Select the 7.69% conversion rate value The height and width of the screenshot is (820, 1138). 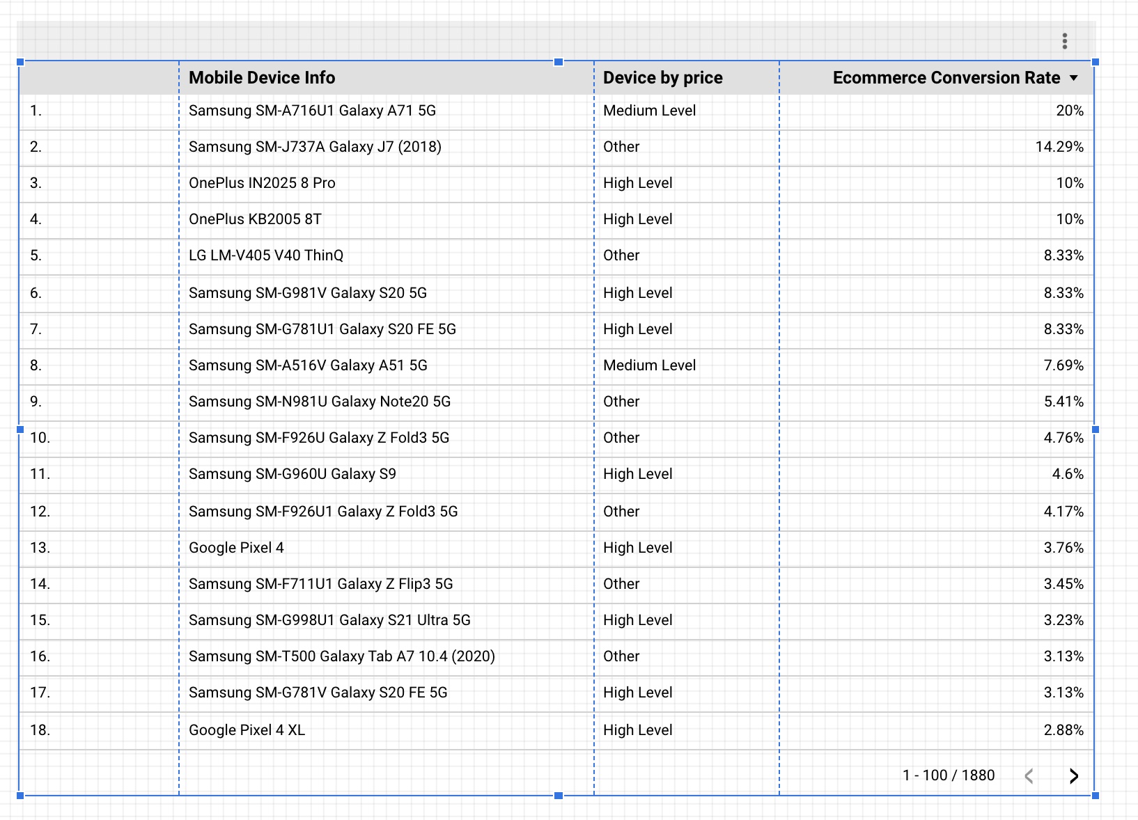[x=1063, y=365]
